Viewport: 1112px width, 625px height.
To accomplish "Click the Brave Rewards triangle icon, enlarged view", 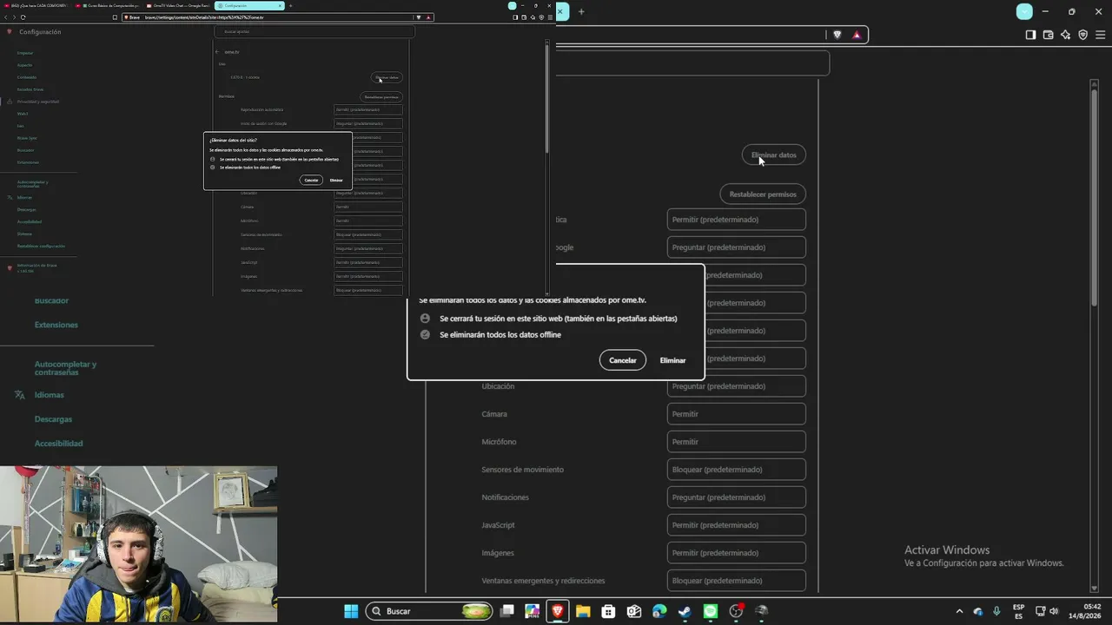I will [857, 35].
